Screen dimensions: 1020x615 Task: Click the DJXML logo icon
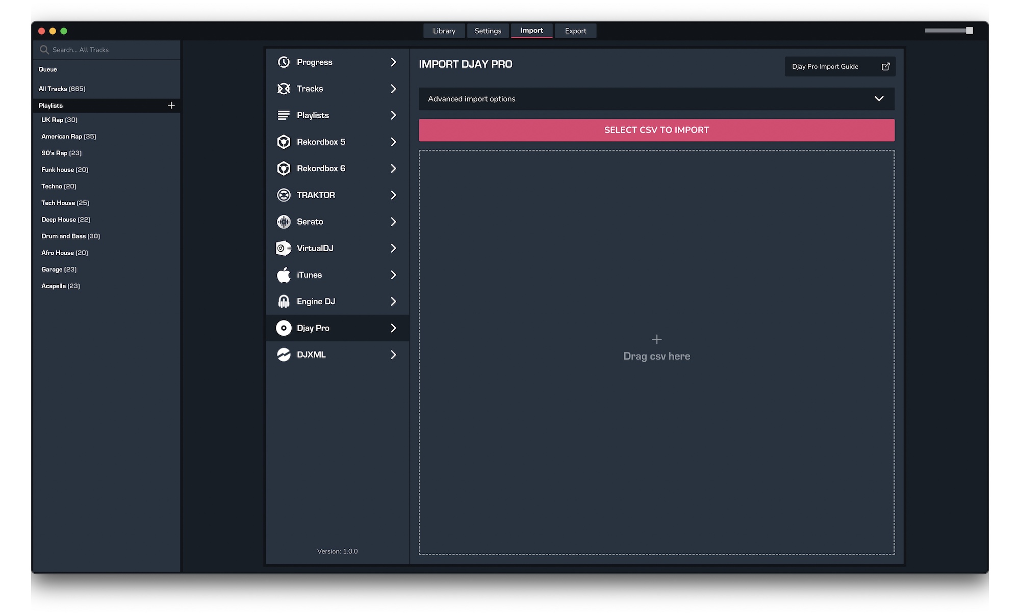click(x=284, y=355)
